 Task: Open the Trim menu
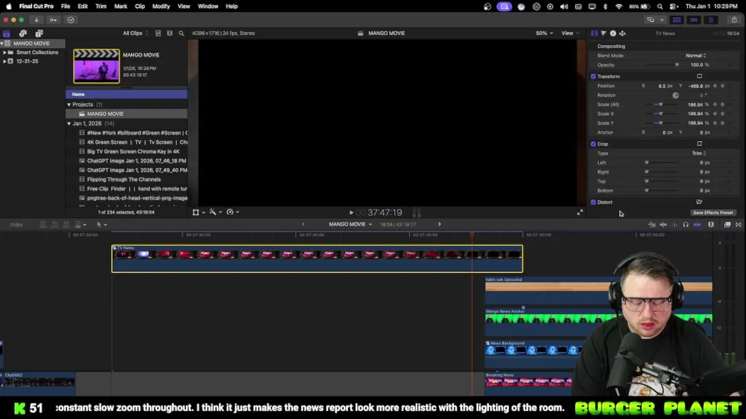point(101,6)
